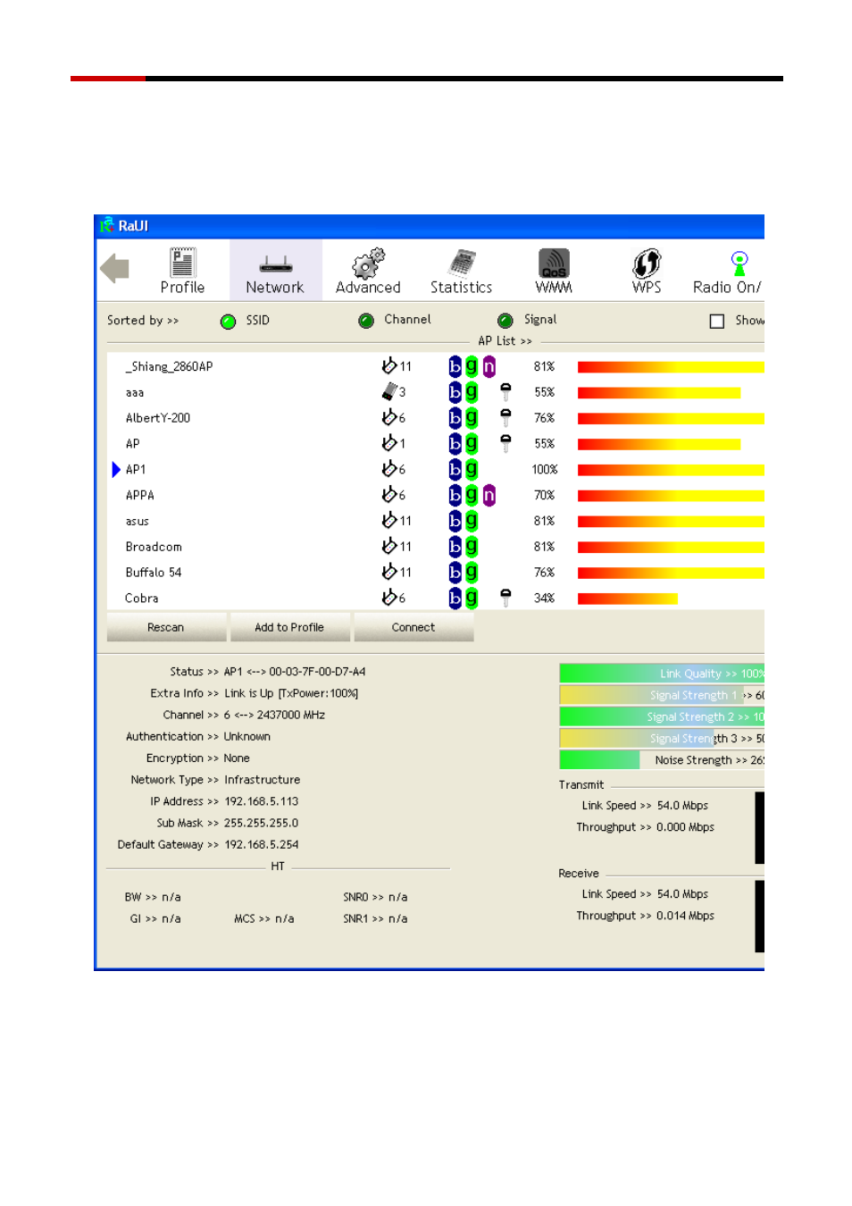Screen dimensions: 852x1206
Task: Open the Statistics tab
Action: [461, 271]
